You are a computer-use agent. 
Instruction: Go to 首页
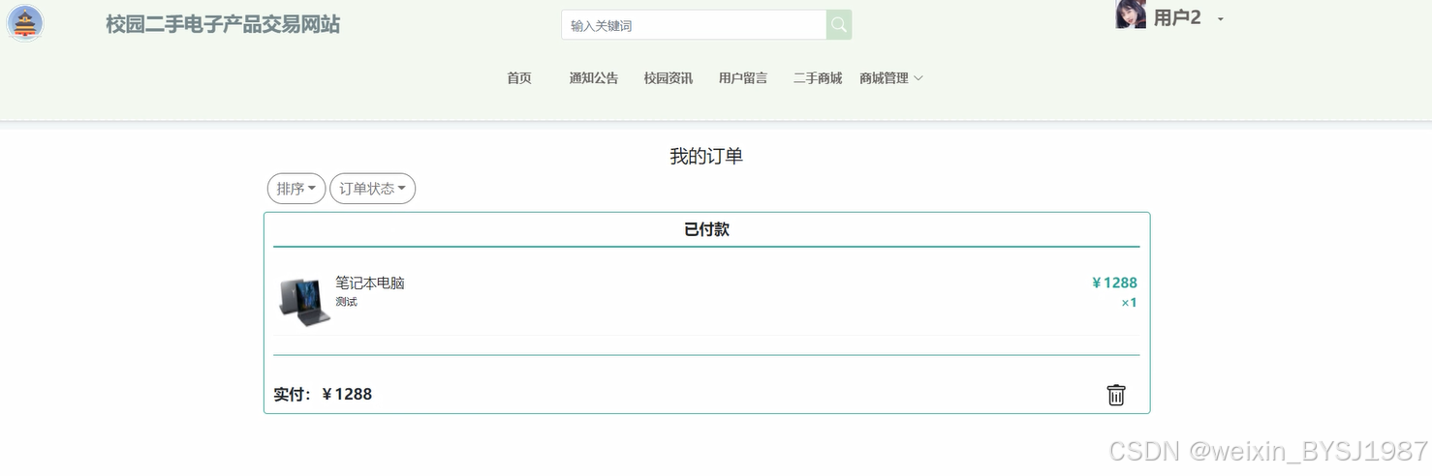tap(519, 78)
